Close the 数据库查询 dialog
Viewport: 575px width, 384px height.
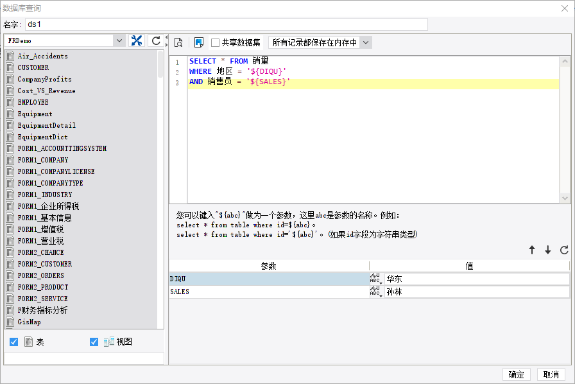[565, 8]
